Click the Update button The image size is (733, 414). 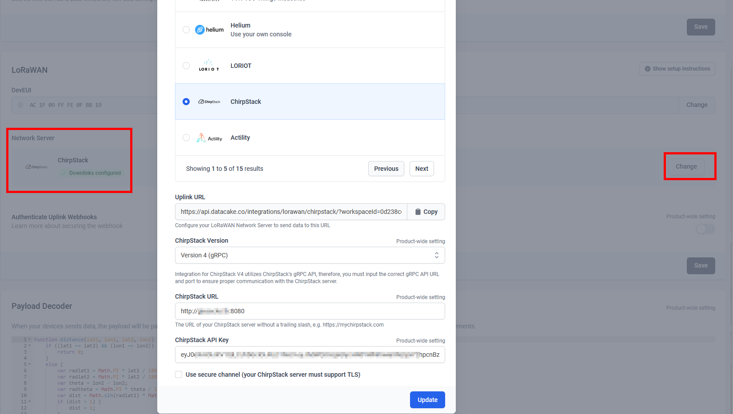(x=427, y=400)
